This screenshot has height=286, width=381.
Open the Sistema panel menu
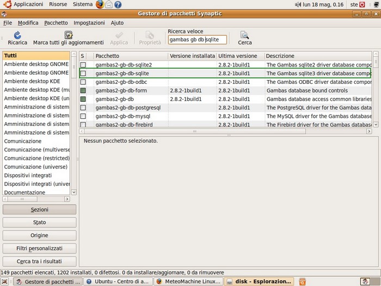point(83,4)
